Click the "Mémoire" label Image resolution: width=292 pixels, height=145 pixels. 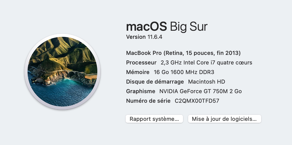138,72
